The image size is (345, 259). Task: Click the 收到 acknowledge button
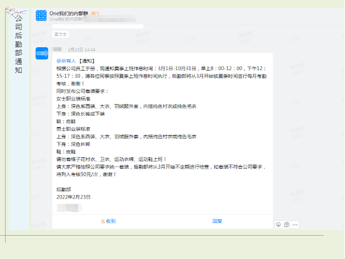point(108,221)
